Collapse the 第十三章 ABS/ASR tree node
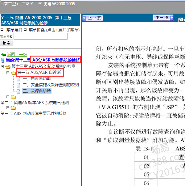185x186 pixels. (2, 66)
